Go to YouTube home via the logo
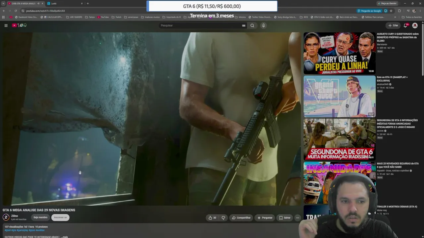Screen dimensions: 424x238 click(19, 25)
